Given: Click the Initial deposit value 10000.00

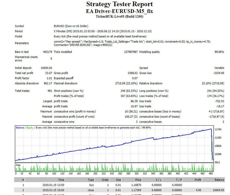Looking at the screenshot, I should click(46, 68).
